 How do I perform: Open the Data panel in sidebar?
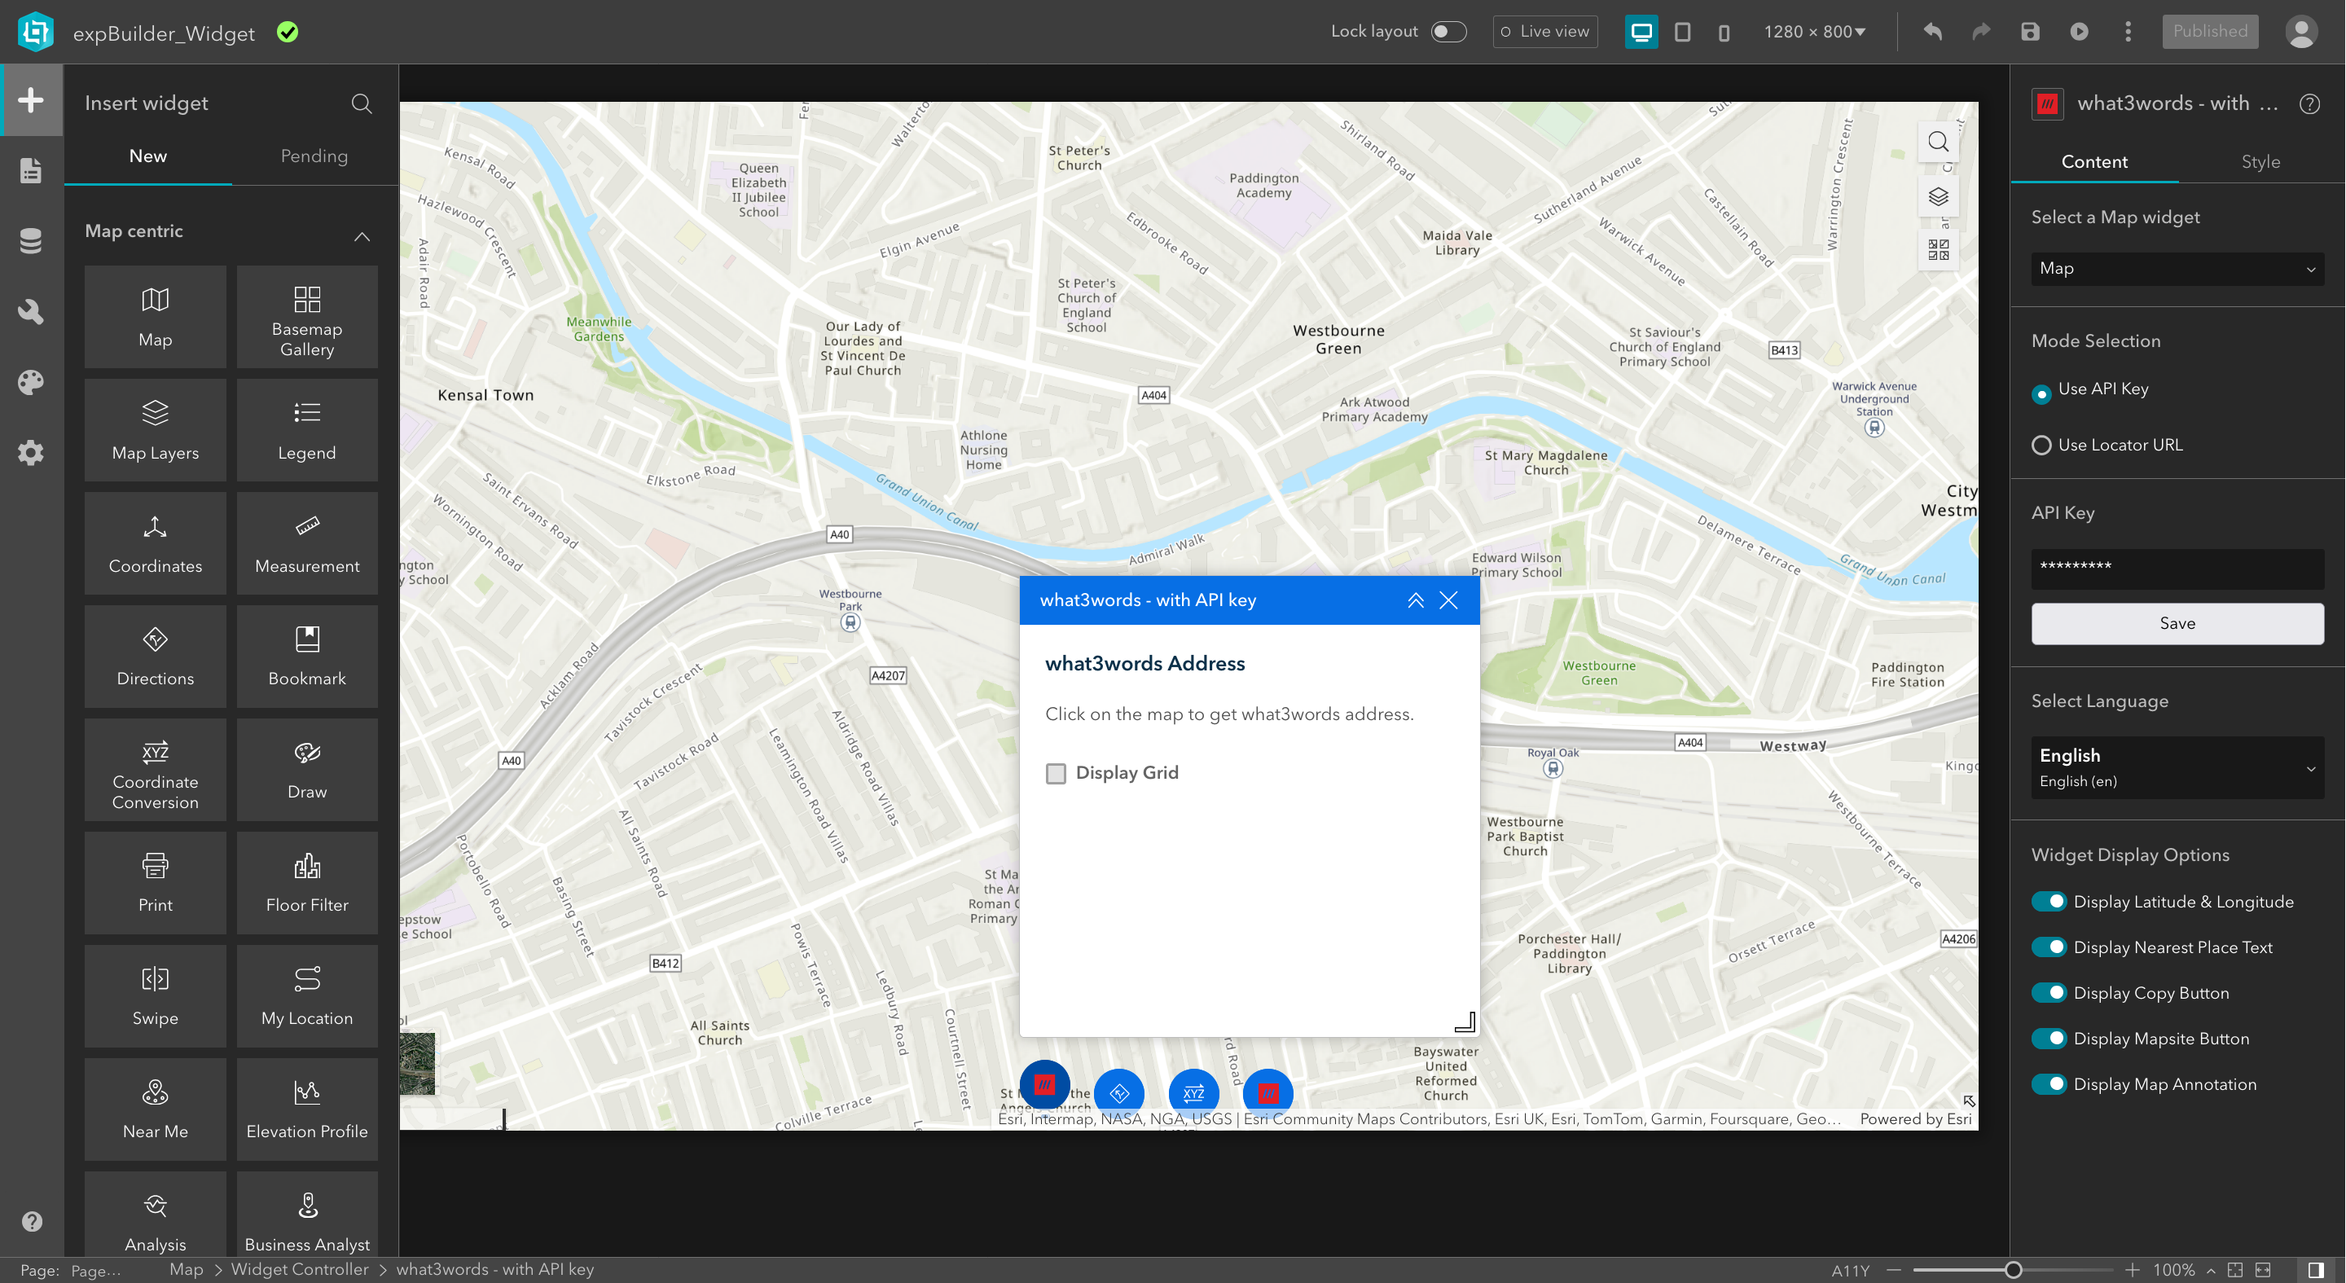click(31, 240)
